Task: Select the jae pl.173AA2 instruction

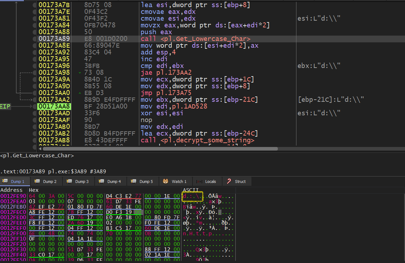Action: (166, 73)
